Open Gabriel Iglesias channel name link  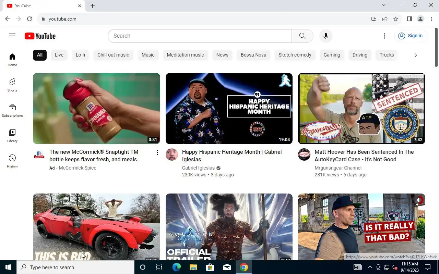[x=198, y=168]
